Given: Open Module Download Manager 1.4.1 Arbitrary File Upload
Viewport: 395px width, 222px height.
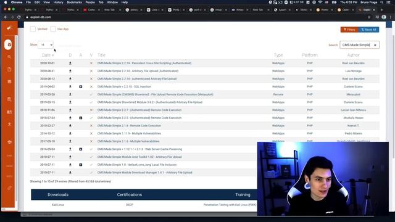Looking at the screenshot, I should (144, 173).
